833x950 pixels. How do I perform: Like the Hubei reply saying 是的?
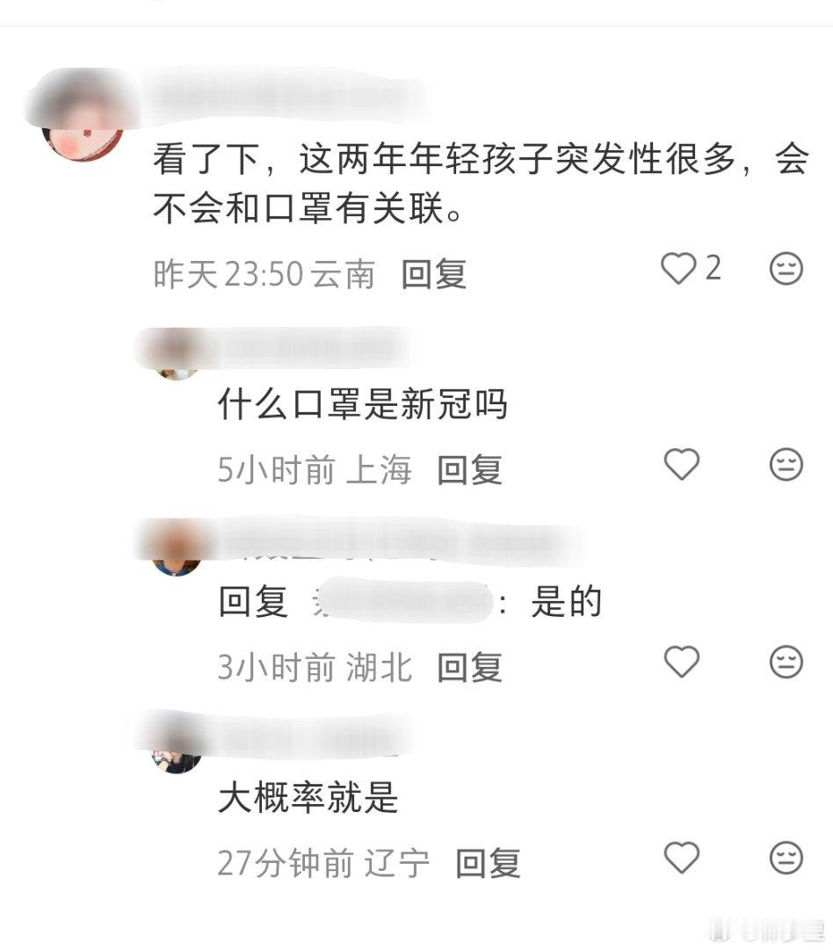point(682,662)
